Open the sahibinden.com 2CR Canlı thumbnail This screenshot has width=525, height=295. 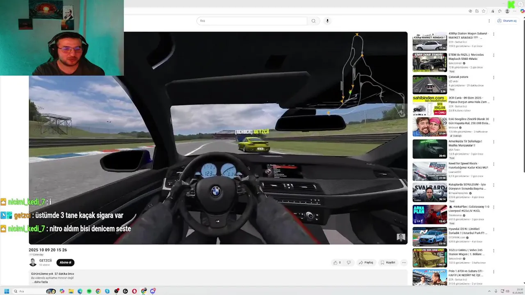(430, 106)
